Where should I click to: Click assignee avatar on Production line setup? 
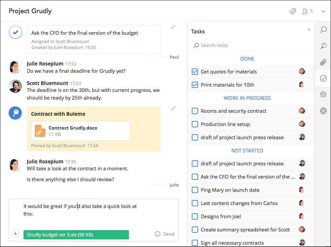pos(302,124)
